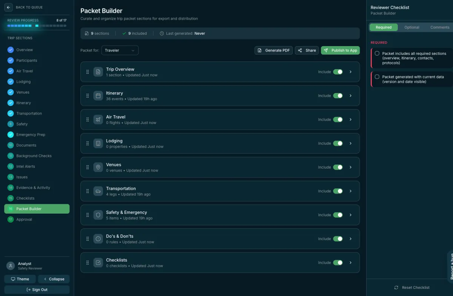Toggle Include switch for Do's & Don'ts
453x296 pixels.
click(338, 239)
